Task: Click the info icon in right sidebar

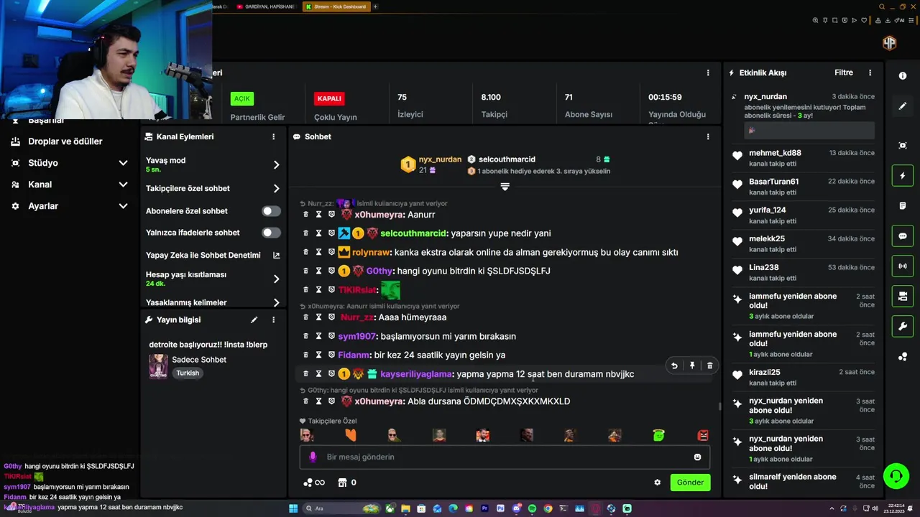Action: point(903,75)
